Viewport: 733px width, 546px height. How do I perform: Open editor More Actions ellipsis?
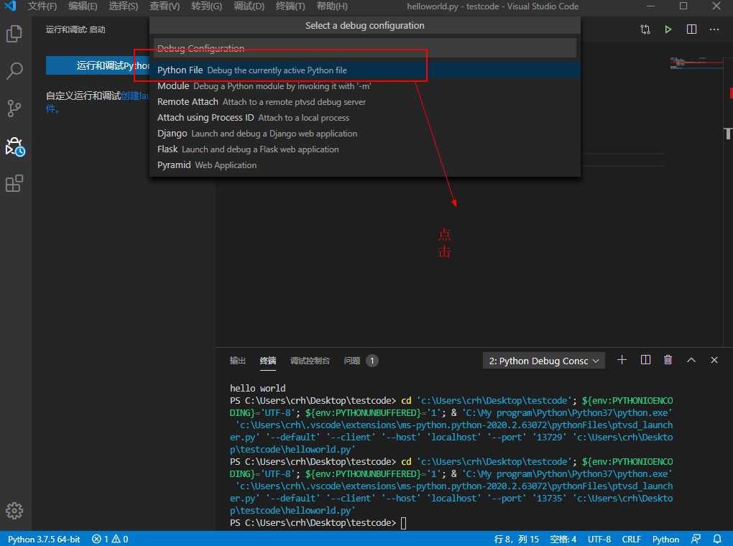714,29
